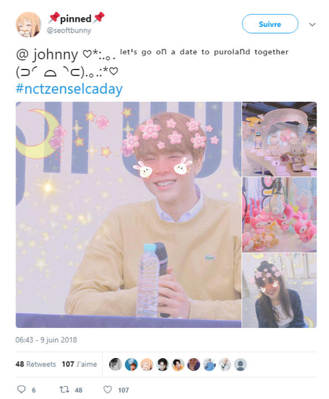
Task: View the 107 J'aime list
Action: click(x=79, y=364)
